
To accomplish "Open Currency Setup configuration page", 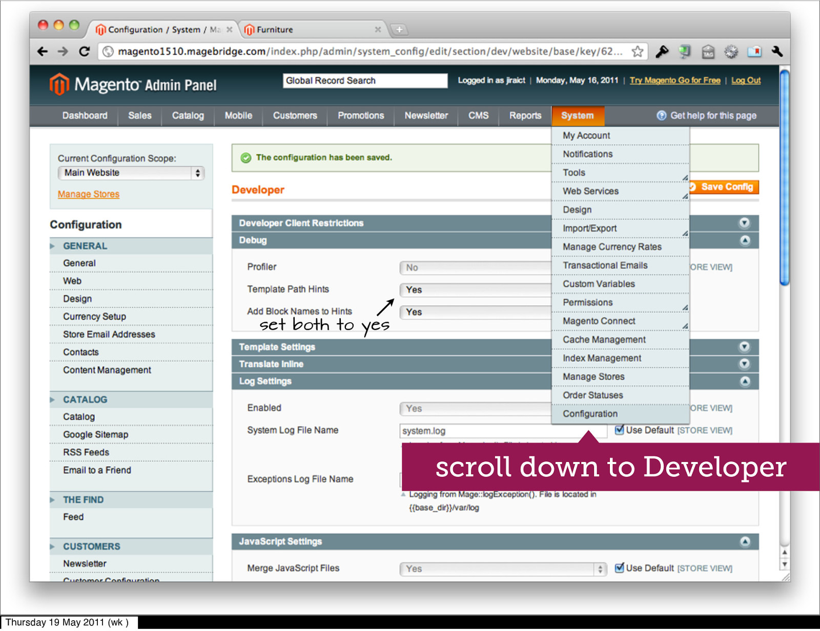I will point(94,317).
